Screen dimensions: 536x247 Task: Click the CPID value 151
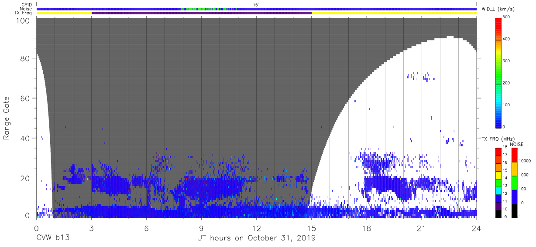257,4
